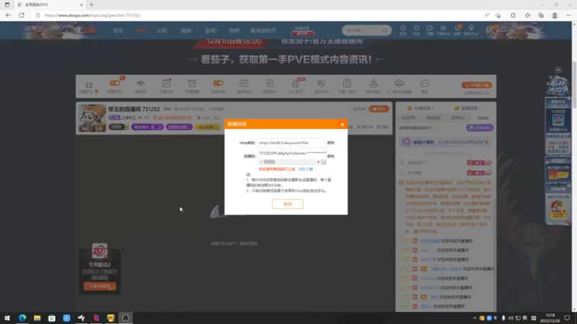Open the browser profile avatar
Image resolution: width=577 pixels, height=324 pixels.
tap(555, 15)
